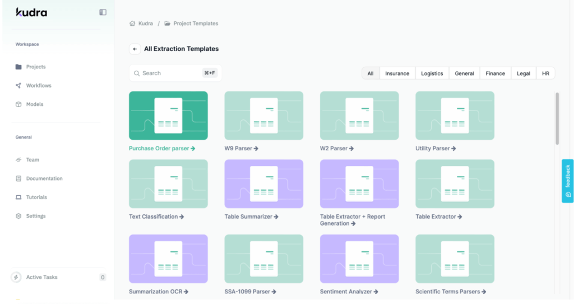This screenshot has width=574, height=304.
Task: Collapse the sidebar panel icon
Action: (x=103, y=12)
